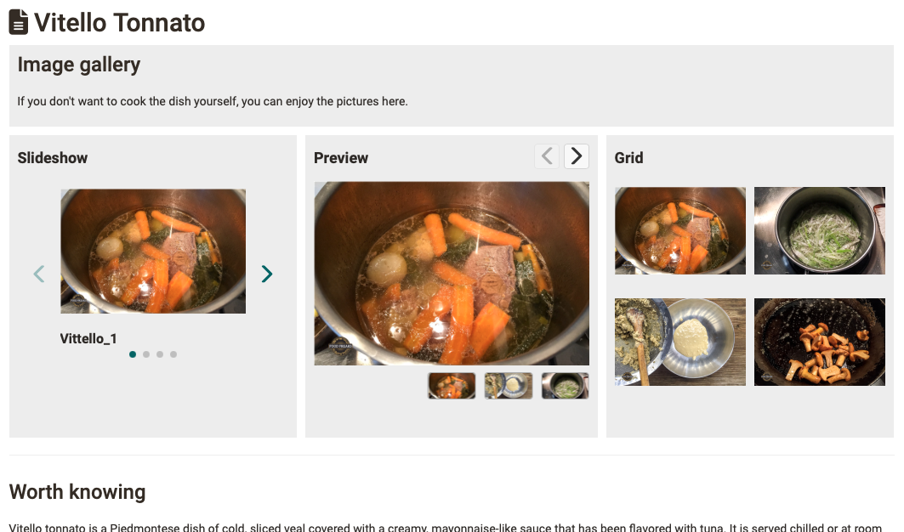Advance the slideshow with the right arrow
Image resolution: width=904 pixels, height=532 pixels.
click(x=267, y=274)
